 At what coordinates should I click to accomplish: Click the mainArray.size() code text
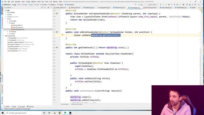click(116, 48)
